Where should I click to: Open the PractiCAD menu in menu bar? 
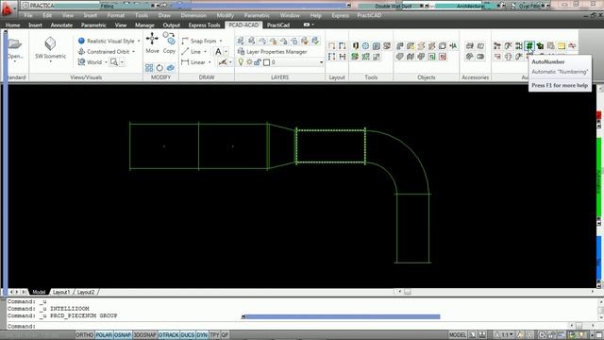point(369,15)
